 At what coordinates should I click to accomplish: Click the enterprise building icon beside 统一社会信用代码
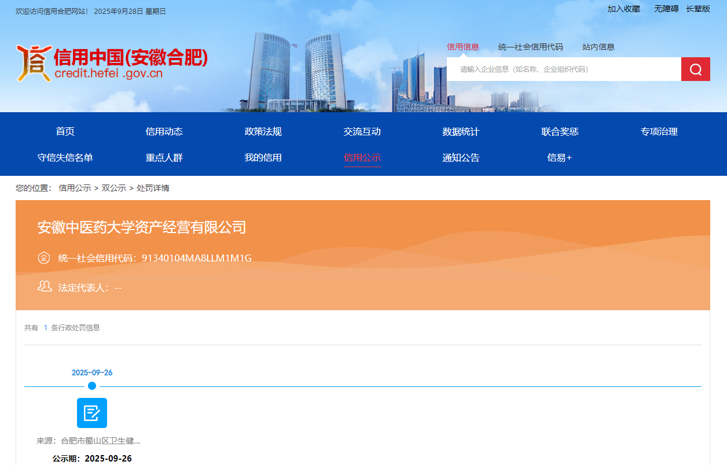point(43,257)
